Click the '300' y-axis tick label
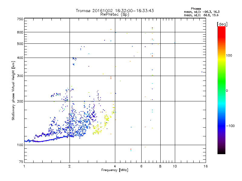 pyautogui.click(x=20, y=76)
